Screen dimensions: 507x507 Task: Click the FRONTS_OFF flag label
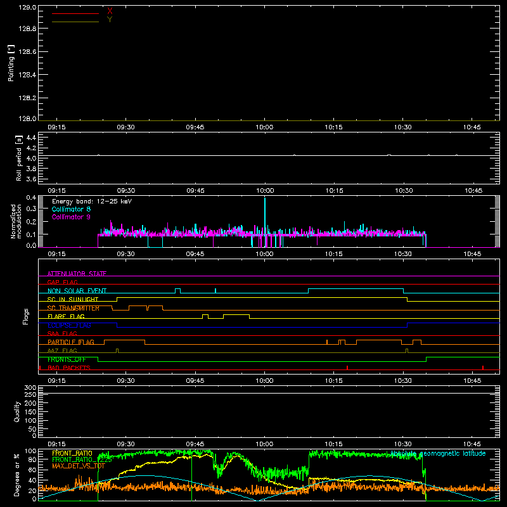(x=67, y=359)
